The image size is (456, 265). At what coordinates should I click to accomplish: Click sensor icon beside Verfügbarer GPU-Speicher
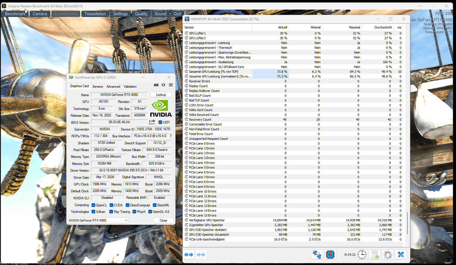click(186, 220)
